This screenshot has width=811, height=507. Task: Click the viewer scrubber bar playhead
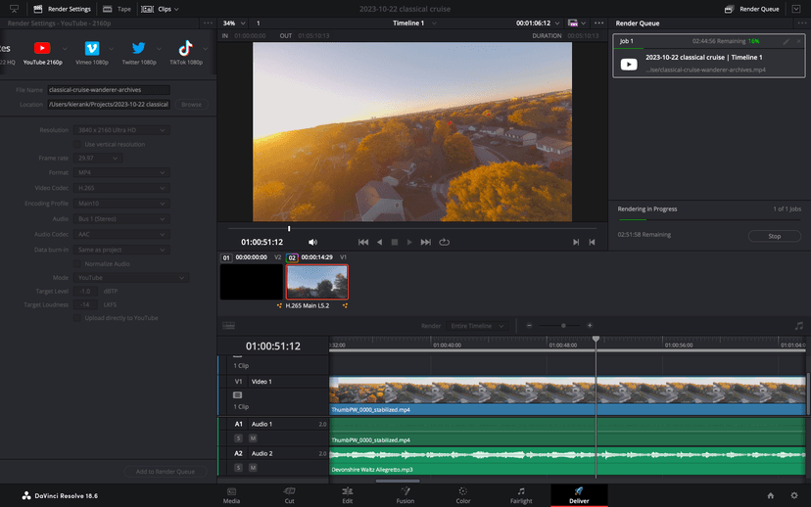coord(289,228)
